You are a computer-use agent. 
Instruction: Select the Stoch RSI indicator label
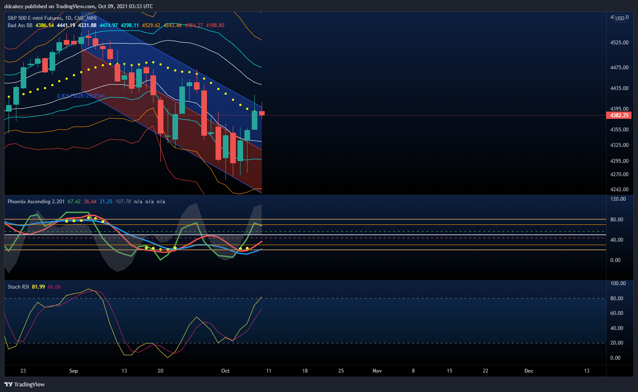[18, 287]
